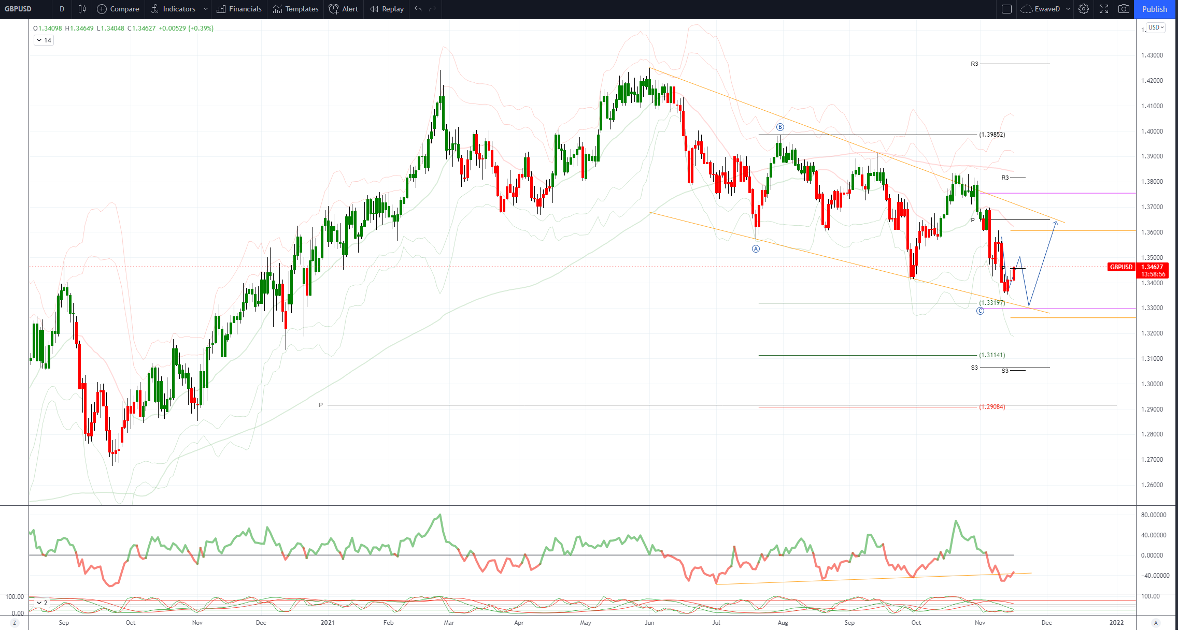Open chart settings gear
1178x630 pixels.
pyautogui.click(x=1083, y=9)
